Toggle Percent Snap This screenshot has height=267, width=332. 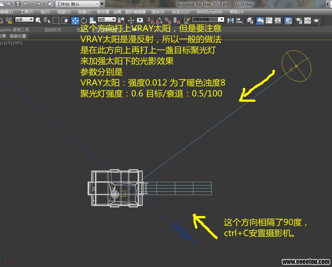point(168,20)
